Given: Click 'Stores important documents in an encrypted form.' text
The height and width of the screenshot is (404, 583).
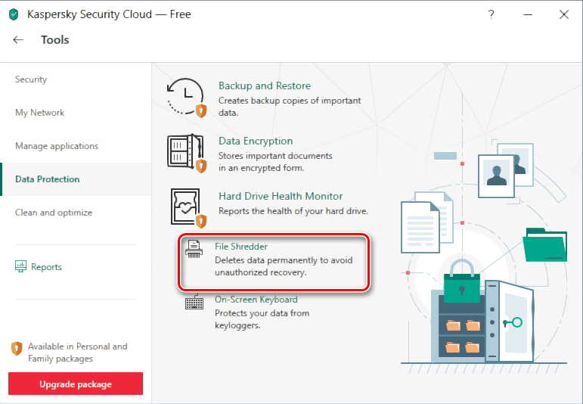Looking at the screenshot, I should (x=275, y=161).
